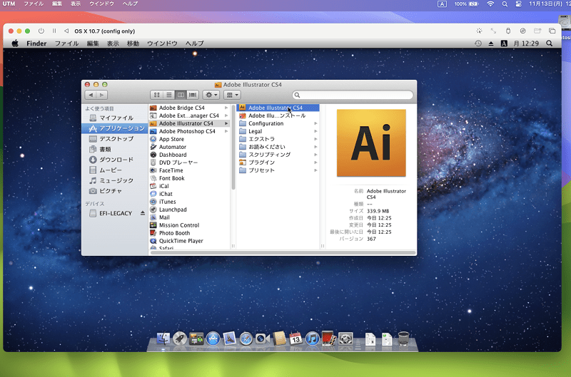The image size is (571, 377).
Task: Go back with the Finder back button
Action: pyautogui.click(x=91, y=95)
